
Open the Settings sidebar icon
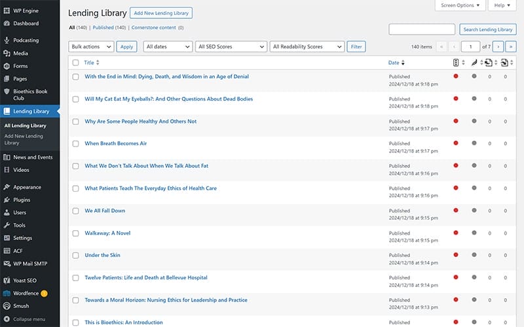pyautogui.click(x=7, y=238)
